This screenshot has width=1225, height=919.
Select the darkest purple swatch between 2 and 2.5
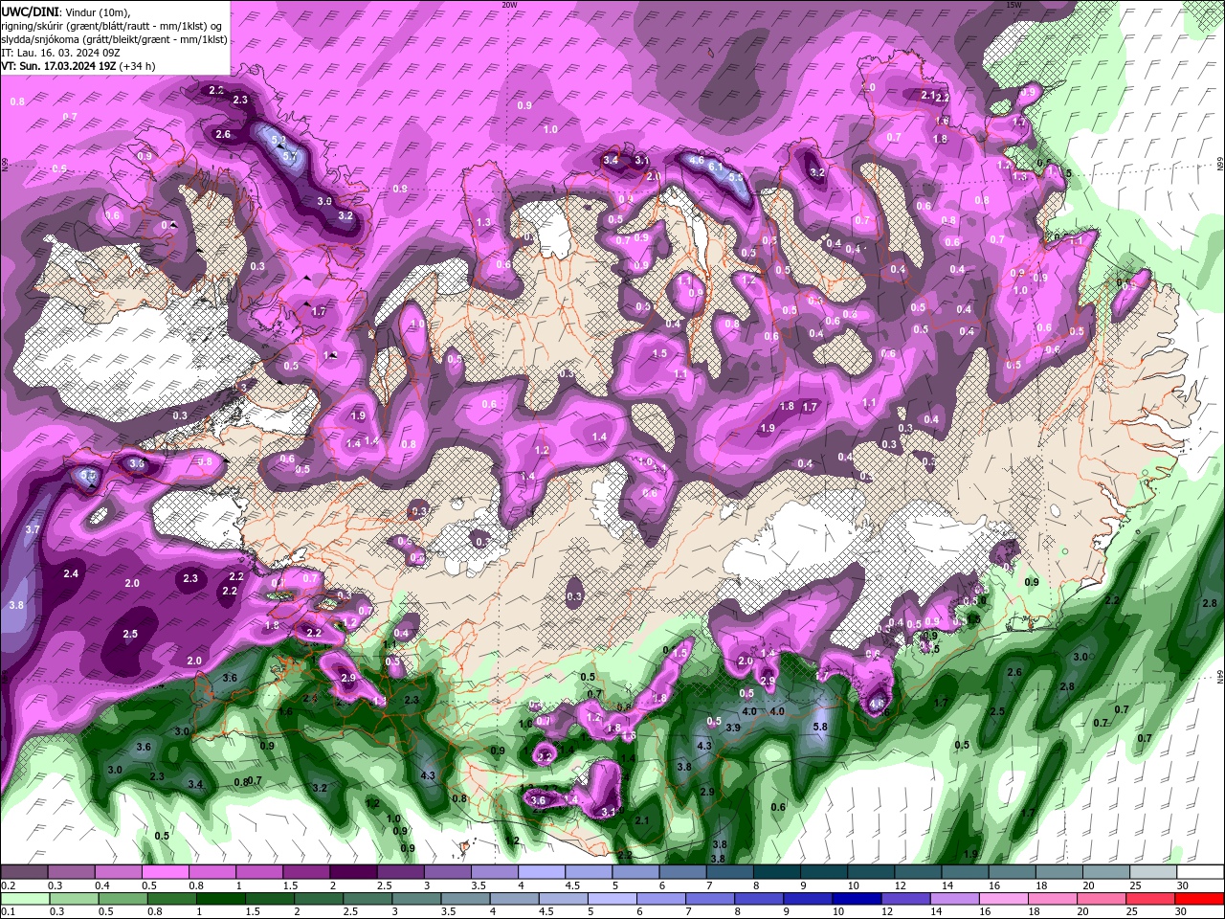(x=353, y=872)
